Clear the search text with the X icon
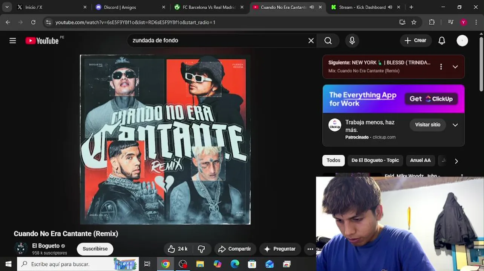Screen dimensions: 484x271 (311, 41)
